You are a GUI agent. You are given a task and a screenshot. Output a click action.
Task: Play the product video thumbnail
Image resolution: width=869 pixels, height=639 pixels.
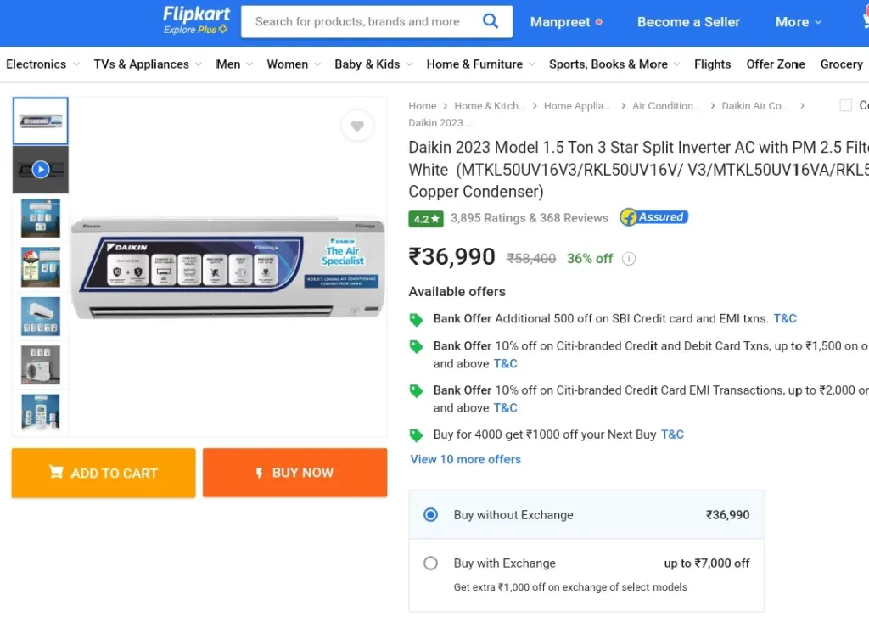pos(41,170)
